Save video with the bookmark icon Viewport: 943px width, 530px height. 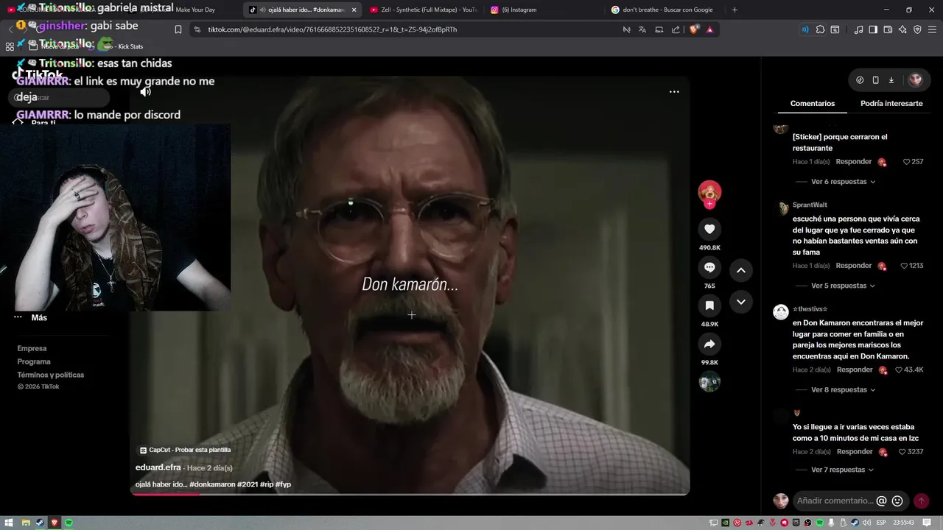[x=709, y=305]
